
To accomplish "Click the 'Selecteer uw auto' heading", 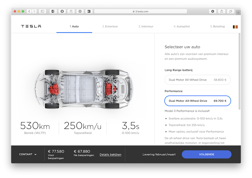I will (182, 47).
